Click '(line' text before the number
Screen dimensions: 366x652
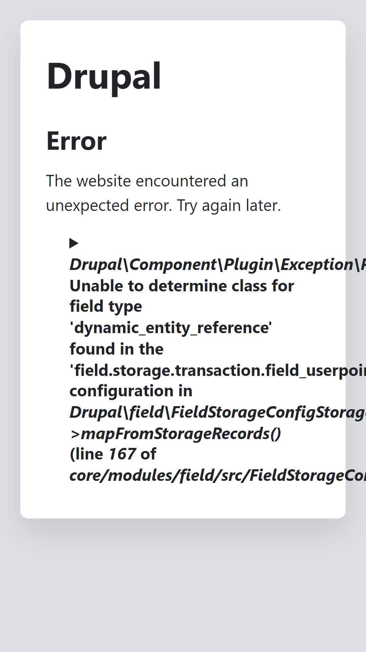click(x=86, y=455)
